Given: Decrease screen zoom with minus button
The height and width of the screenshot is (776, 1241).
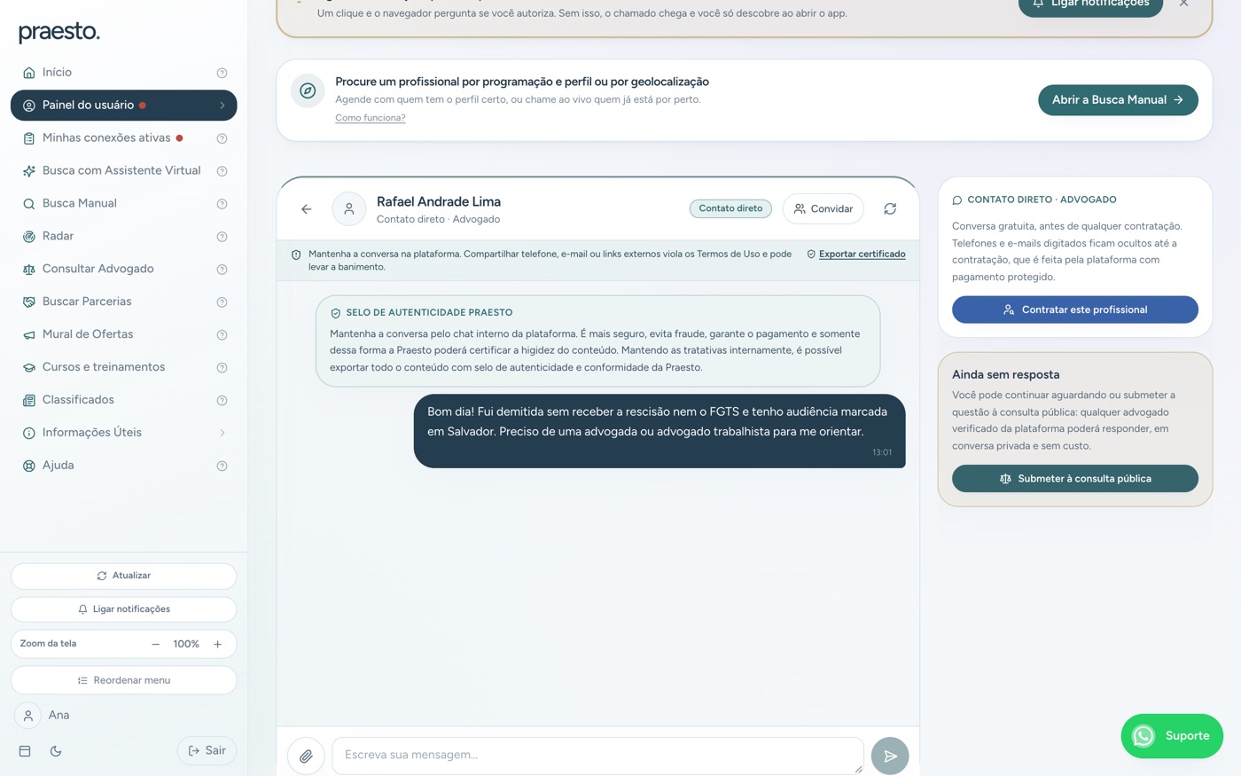Looking at the screenshot, I should pos(156,645).
